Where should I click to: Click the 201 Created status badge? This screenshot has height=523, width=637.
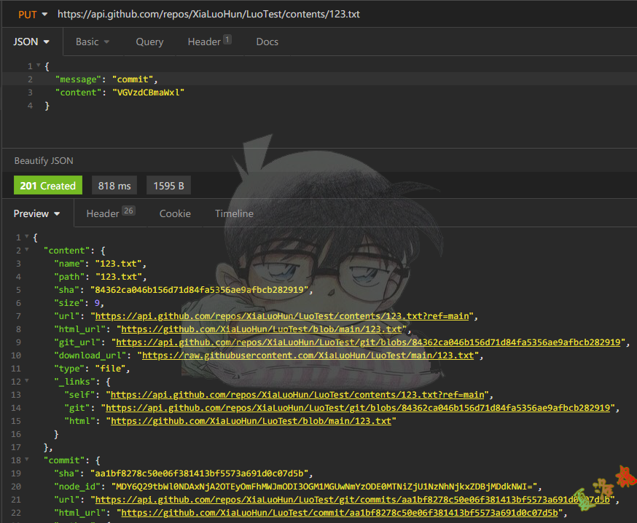[x=48, y=186]
